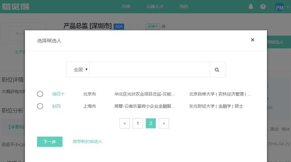Open the help question mark icon
Screen dimensions: 291x162
pos(263,7)
